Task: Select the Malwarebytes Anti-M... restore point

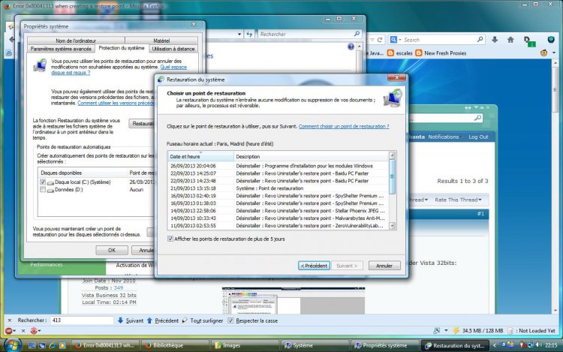Action: point(278,218)
